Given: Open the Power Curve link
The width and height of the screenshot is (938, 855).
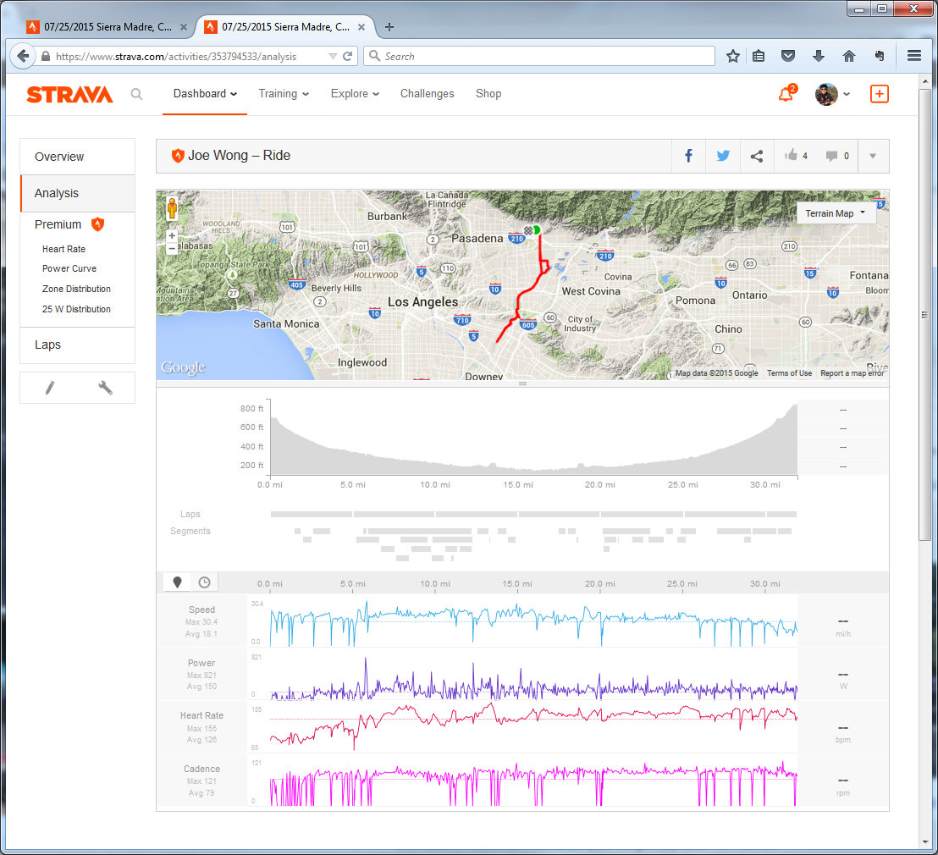Looking at the screenshot, I should point(69,268).
